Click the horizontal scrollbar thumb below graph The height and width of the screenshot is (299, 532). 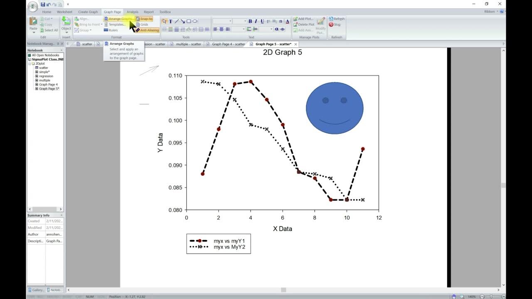pos(283,290)
